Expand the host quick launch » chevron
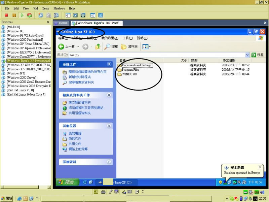 click(x=37, y=198)
